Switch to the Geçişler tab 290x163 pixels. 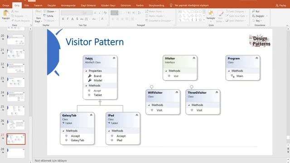click(52, 5)
